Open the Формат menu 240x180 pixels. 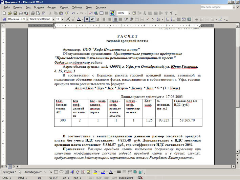[x=52, y=7]
